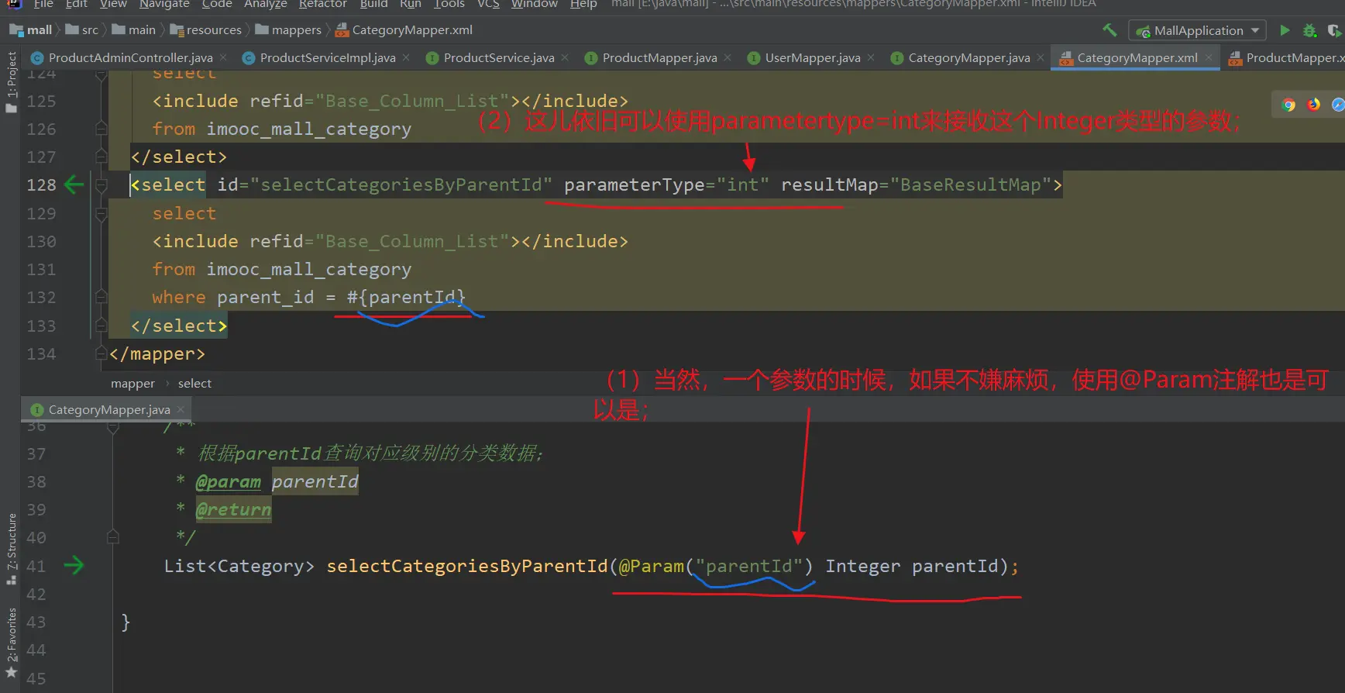Click green arrow gutter icon on line 41

(x=74, y=566)
